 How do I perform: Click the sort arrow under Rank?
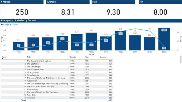coord(3,59)
